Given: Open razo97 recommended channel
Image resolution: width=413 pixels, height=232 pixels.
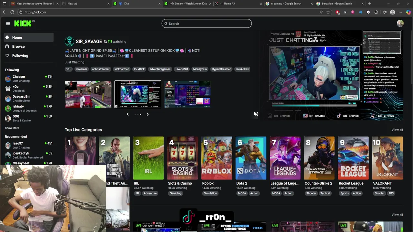Looking at the screenshot, I should [28, 145].
